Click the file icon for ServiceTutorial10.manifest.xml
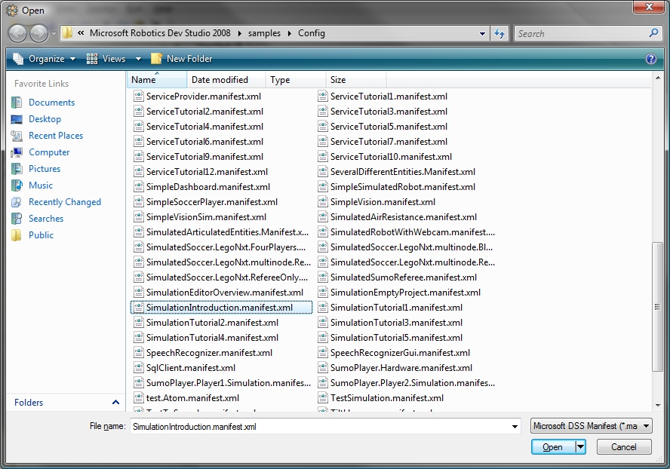Viewport: 670px width, 469px height. click(323, 156)
